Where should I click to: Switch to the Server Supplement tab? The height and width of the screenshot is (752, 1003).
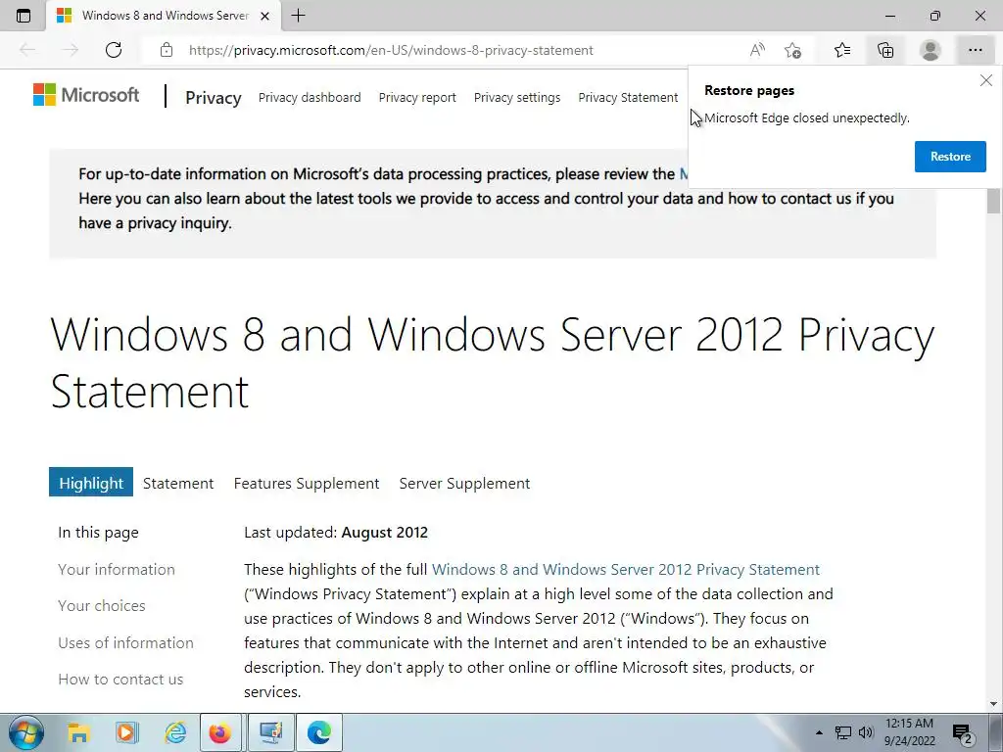464,483
